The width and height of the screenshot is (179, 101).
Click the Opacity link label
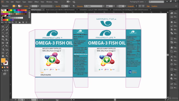point(58,6)
